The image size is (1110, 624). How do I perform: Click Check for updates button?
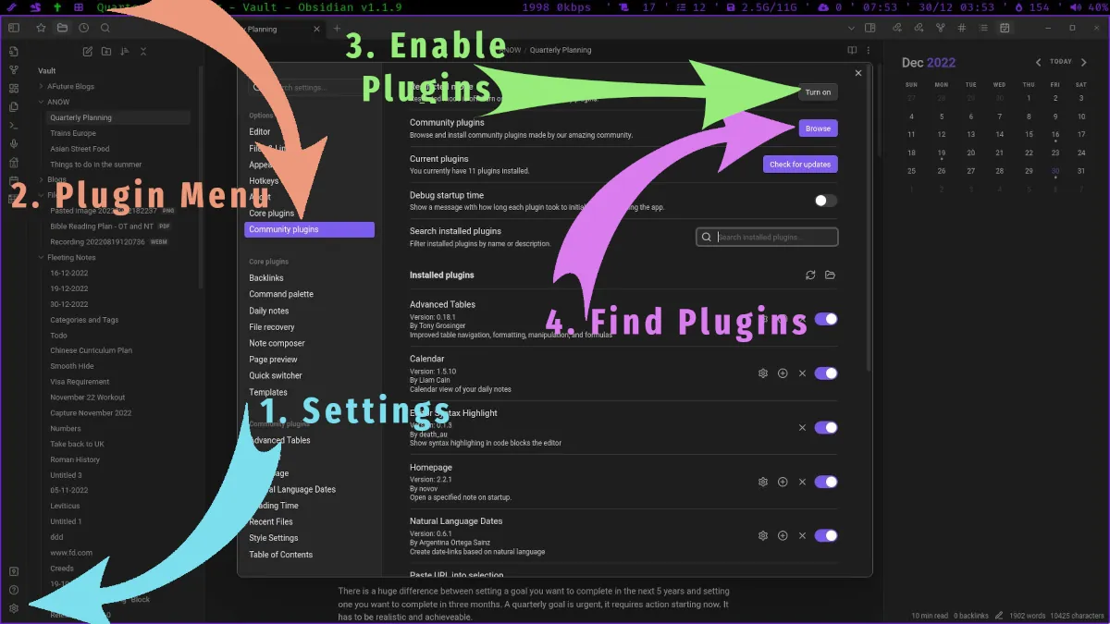(x=799, y=165)
